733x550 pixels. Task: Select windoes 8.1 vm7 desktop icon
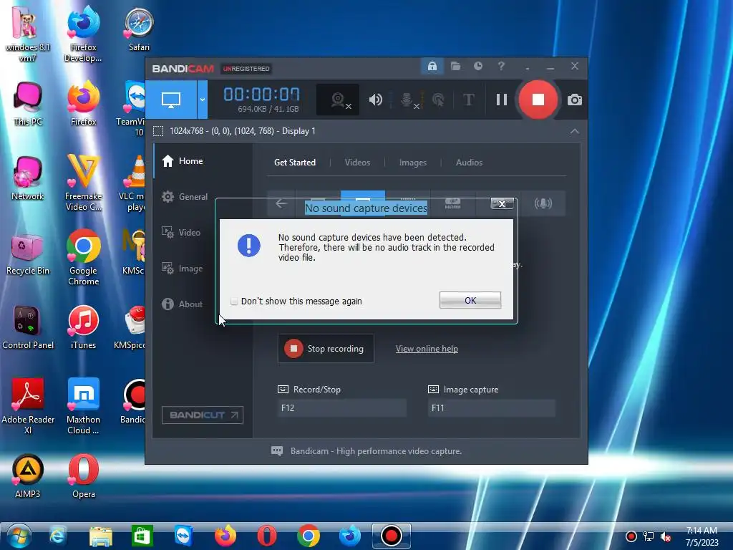pos(28,34)
